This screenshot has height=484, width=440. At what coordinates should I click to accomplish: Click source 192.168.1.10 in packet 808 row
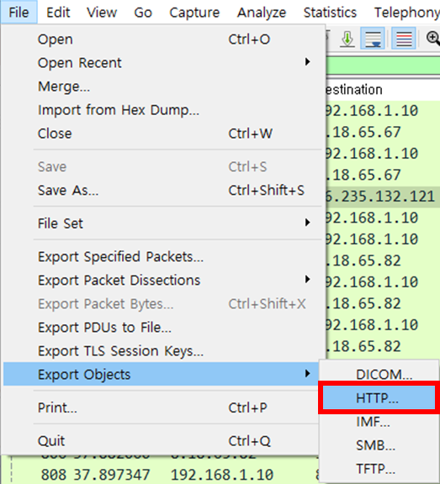[222, 475]
